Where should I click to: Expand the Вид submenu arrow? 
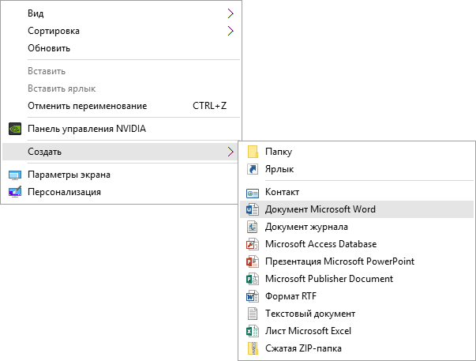[x=231, y=13]
